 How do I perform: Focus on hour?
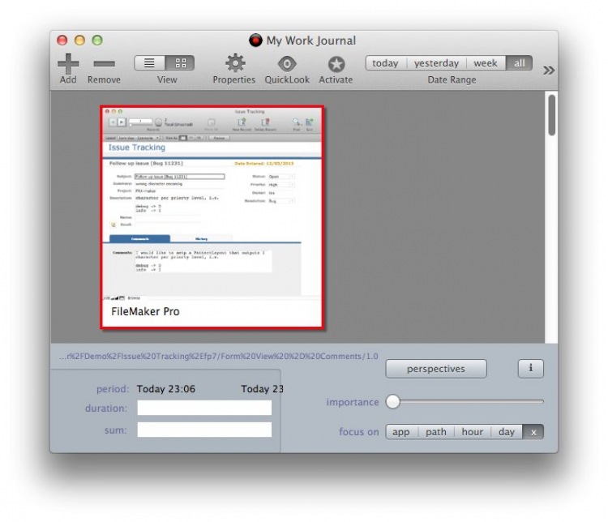click(x=473, y=432)
